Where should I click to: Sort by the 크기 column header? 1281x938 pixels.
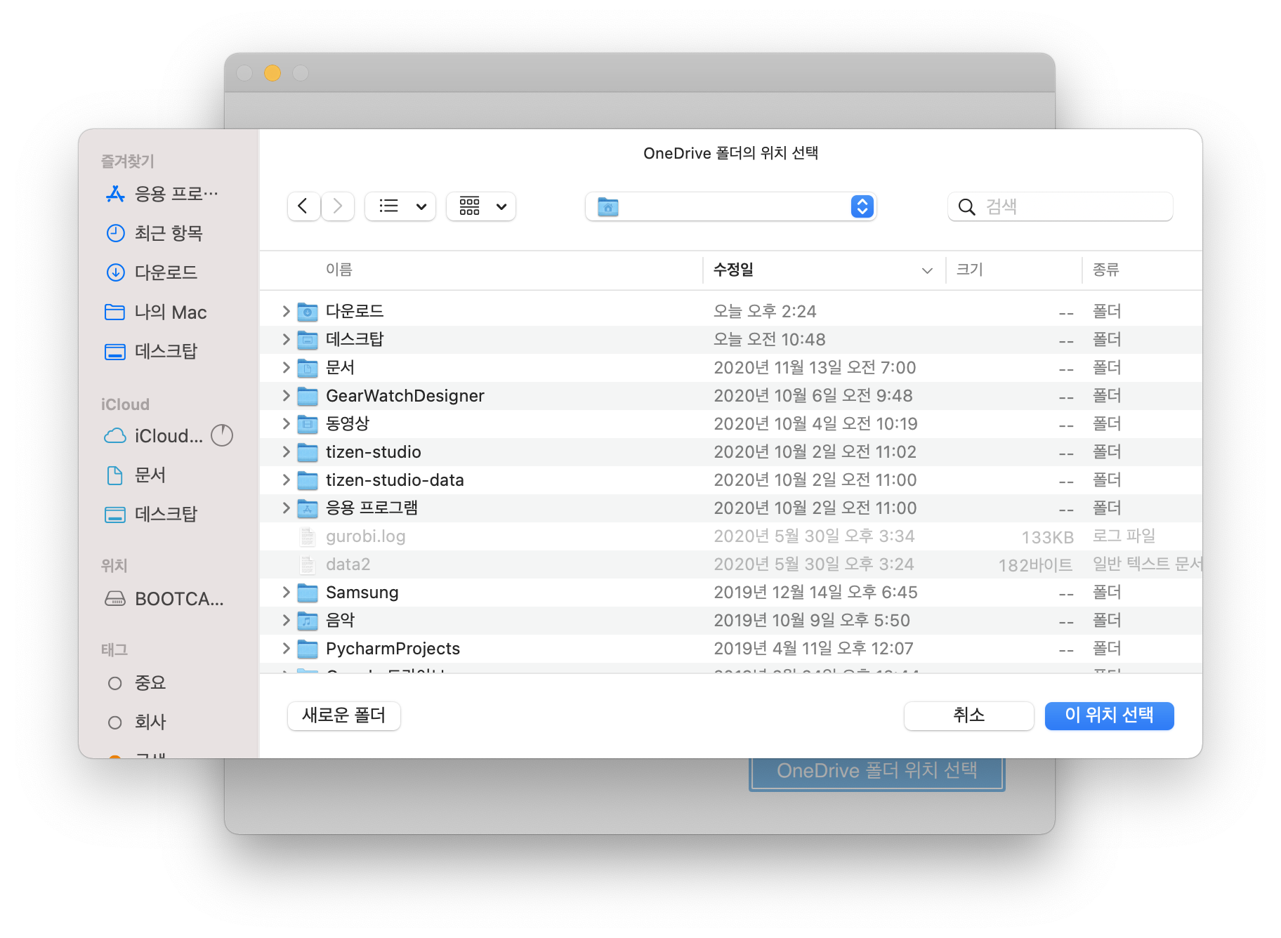click(969, 270)
